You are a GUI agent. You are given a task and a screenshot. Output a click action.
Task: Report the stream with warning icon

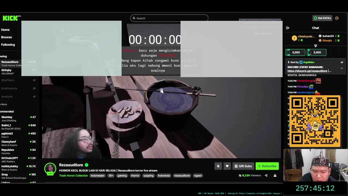(x=275, y=176)
